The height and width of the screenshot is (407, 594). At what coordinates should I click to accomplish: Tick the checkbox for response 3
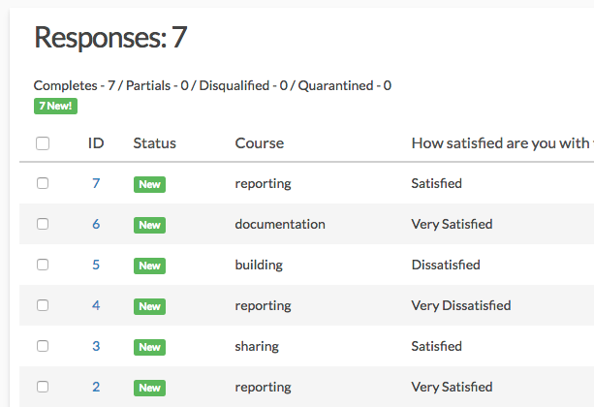(43, 346)
